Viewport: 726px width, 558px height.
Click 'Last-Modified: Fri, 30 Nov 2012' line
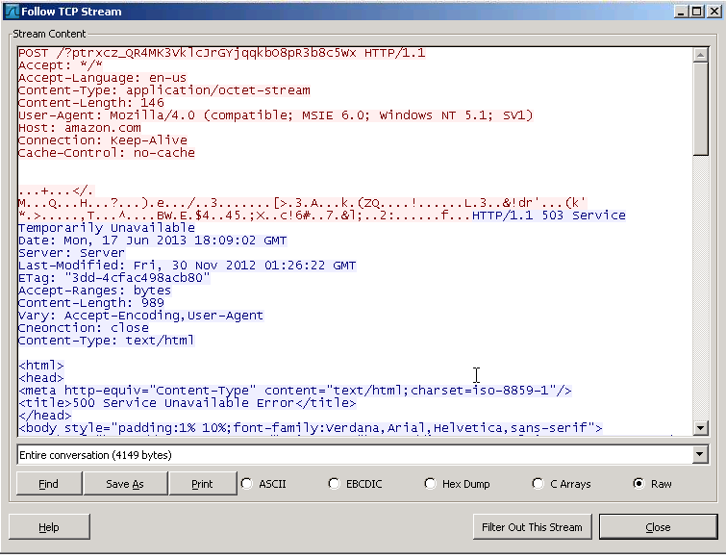(188, 266)
